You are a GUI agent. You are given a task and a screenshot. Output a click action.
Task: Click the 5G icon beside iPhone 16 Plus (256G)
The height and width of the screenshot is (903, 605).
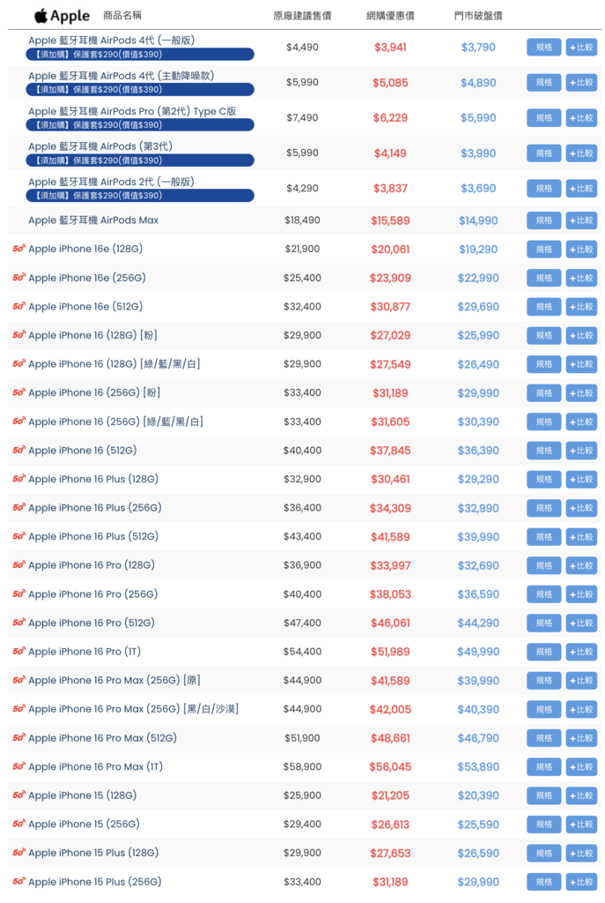tap(19, 507)
